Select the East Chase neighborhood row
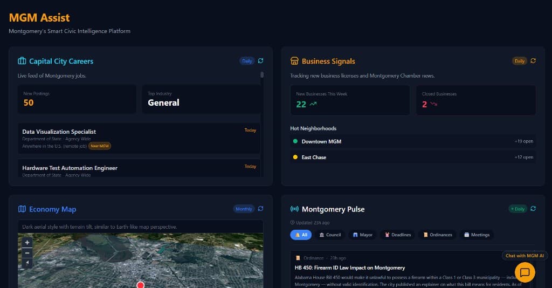Image resolution: width=552 pixels, height=288 pixels. (413, 157)
